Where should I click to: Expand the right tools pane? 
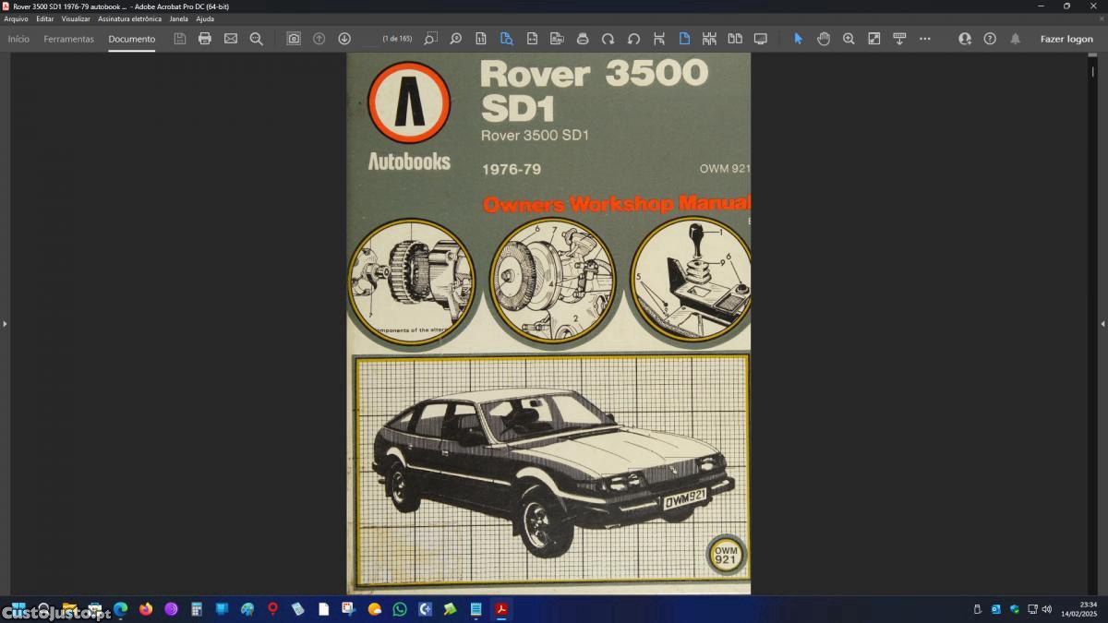click(x=1102, y=324)
